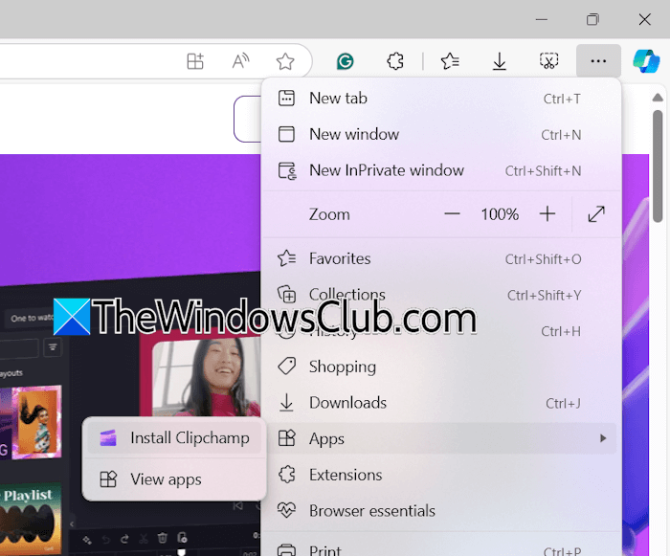Open Extensions from the menu list
Screen dimensions: 670x556
pos(440,475)
